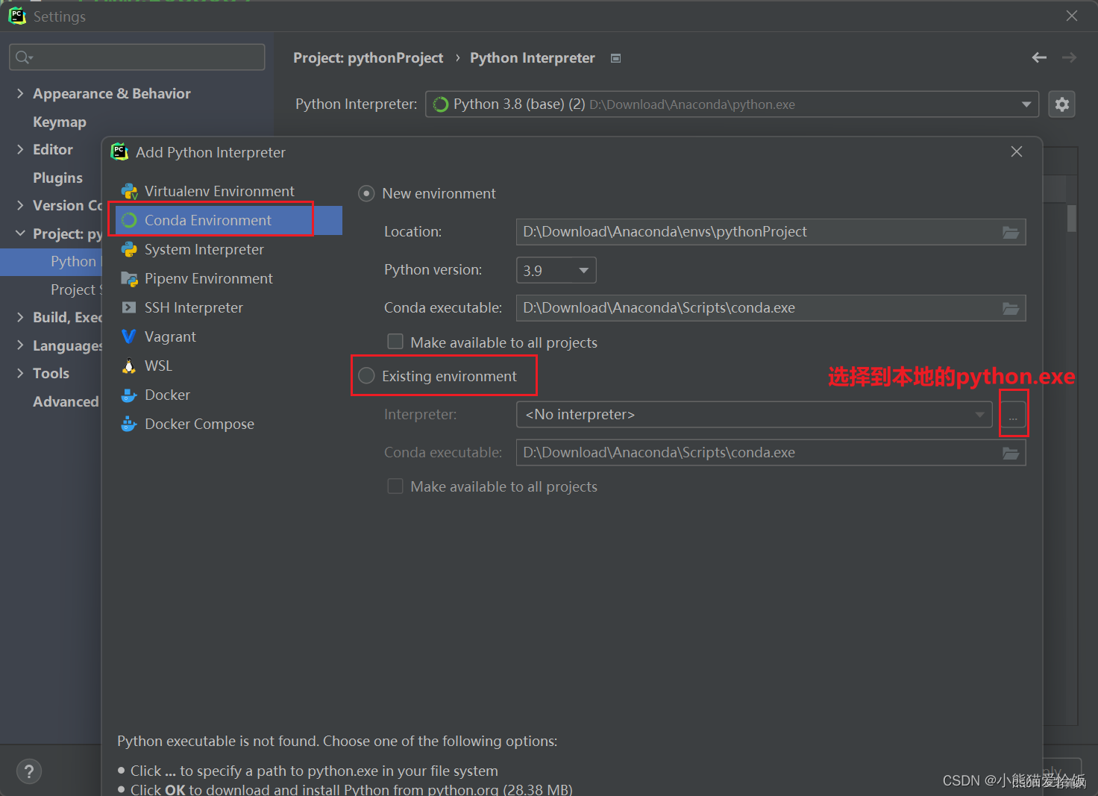
Task: Collapse the Project settings node
Action: [x=20, y=234]
